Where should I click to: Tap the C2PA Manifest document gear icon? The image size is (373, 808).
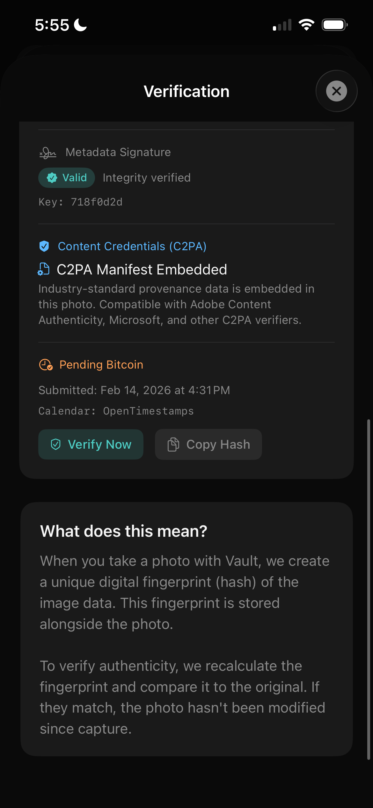coord(43,269)
